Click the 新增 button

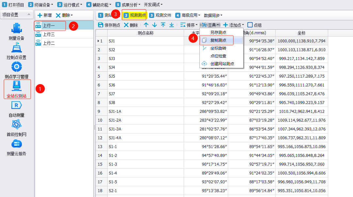(44, 15)
